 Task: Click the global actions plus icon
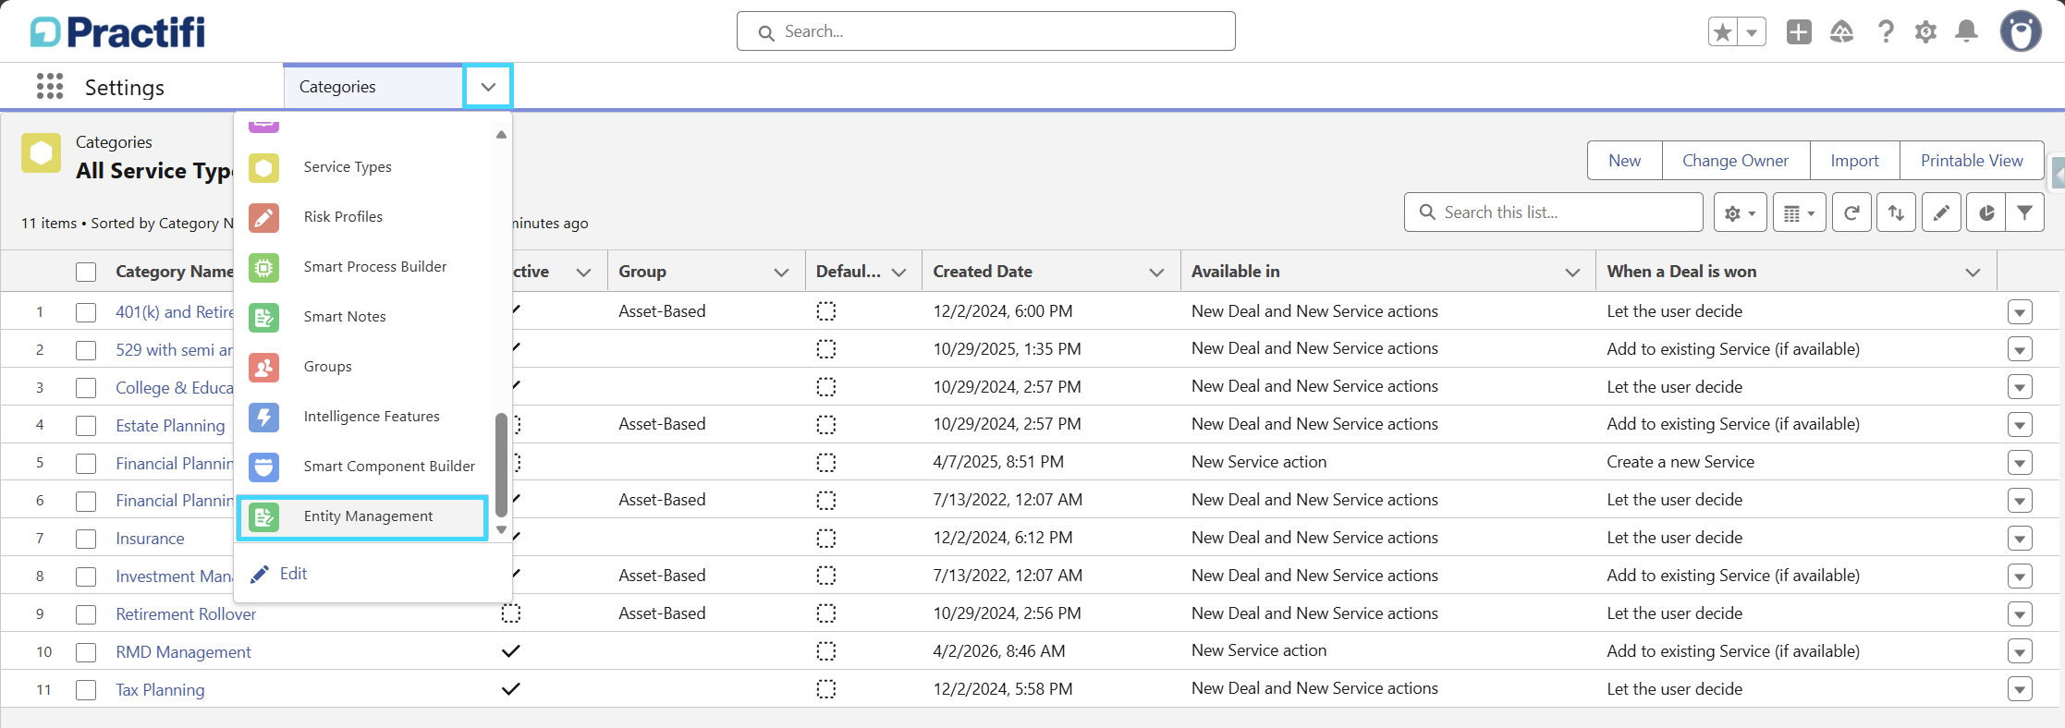pos(1799,32)
